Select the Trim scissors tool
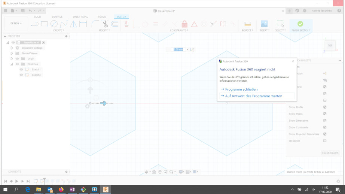The image size is (345, 194). (x=105, y=24)
